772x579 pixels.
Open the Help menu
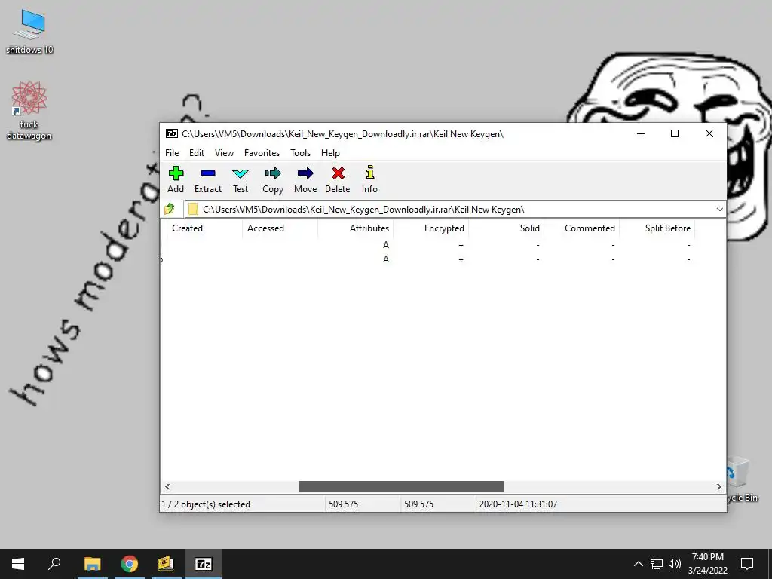tap(330, 152)
